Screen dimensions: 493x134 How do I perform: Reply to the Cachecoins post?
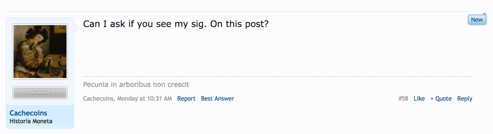pyautogui.click(x=465, y=99)
